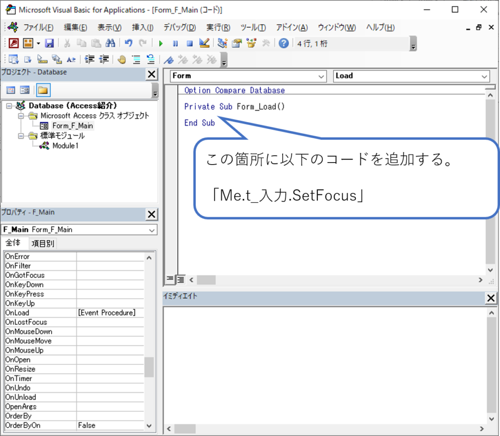Viewport: 500px width, 436px height.
Task: Click the Indent icon
Action: pos(90,60)
